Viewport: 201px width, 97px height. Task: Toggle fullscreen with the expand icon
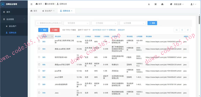(155, 4)
